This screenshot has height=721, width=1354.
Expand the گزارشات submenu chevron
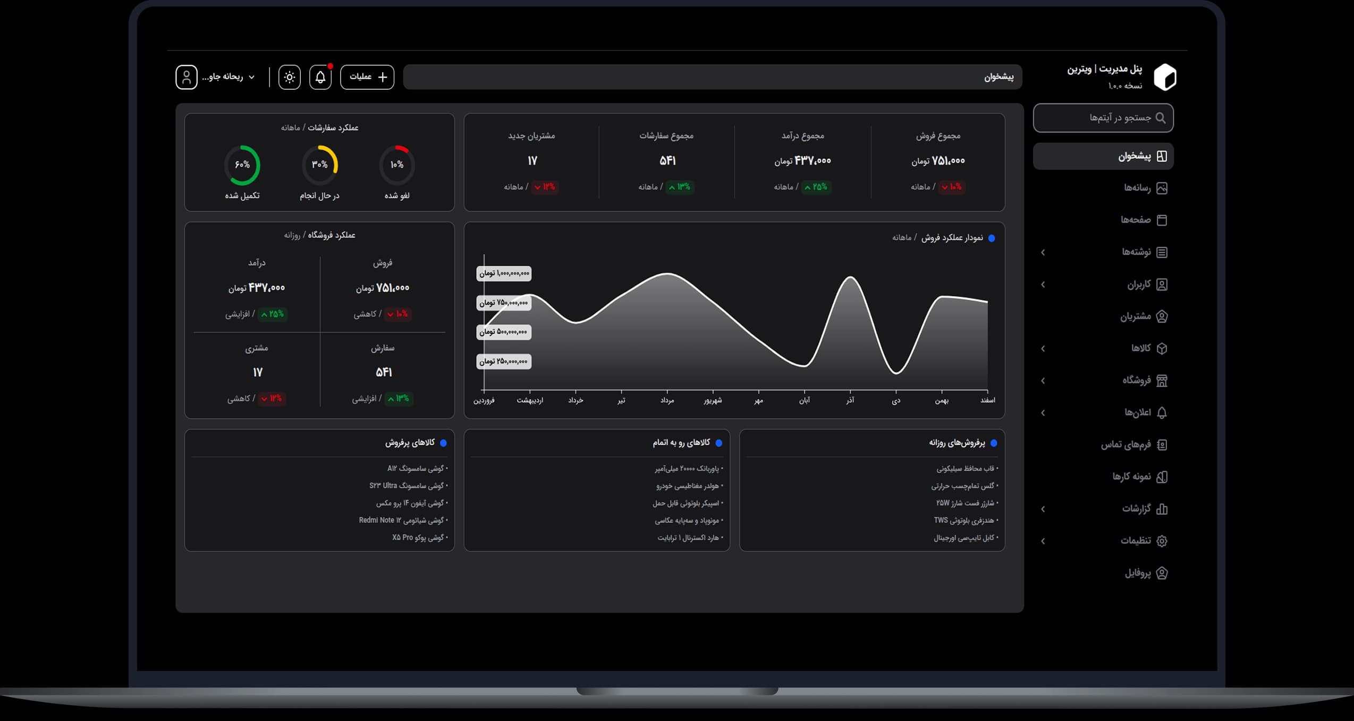[1043, 509]
